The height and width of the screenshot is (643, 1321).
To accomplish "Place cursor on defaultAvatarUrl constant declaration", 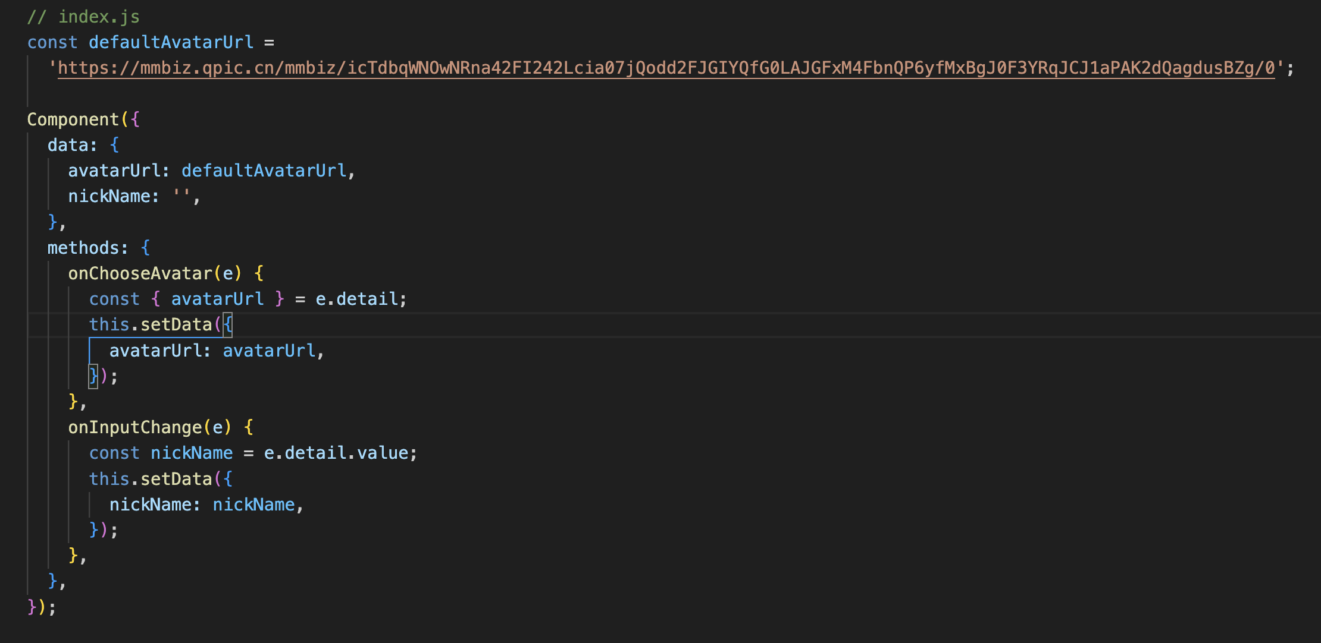I will (x=171, y=43).
